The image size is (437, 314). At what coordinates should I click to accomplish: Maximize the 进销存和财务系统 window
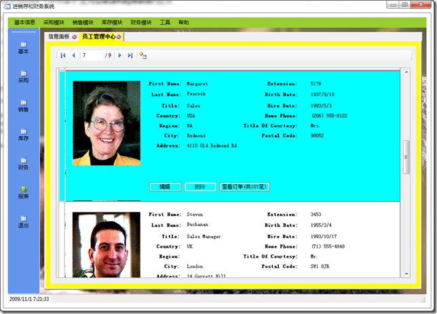pos(404,5)
